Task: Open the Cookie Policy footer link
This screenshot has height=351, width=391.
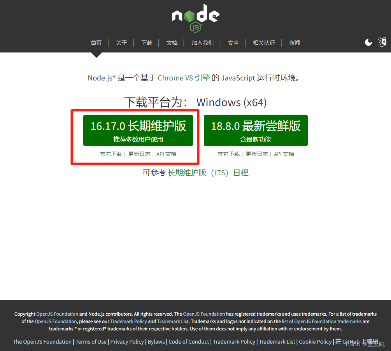Action: [315, 342]
